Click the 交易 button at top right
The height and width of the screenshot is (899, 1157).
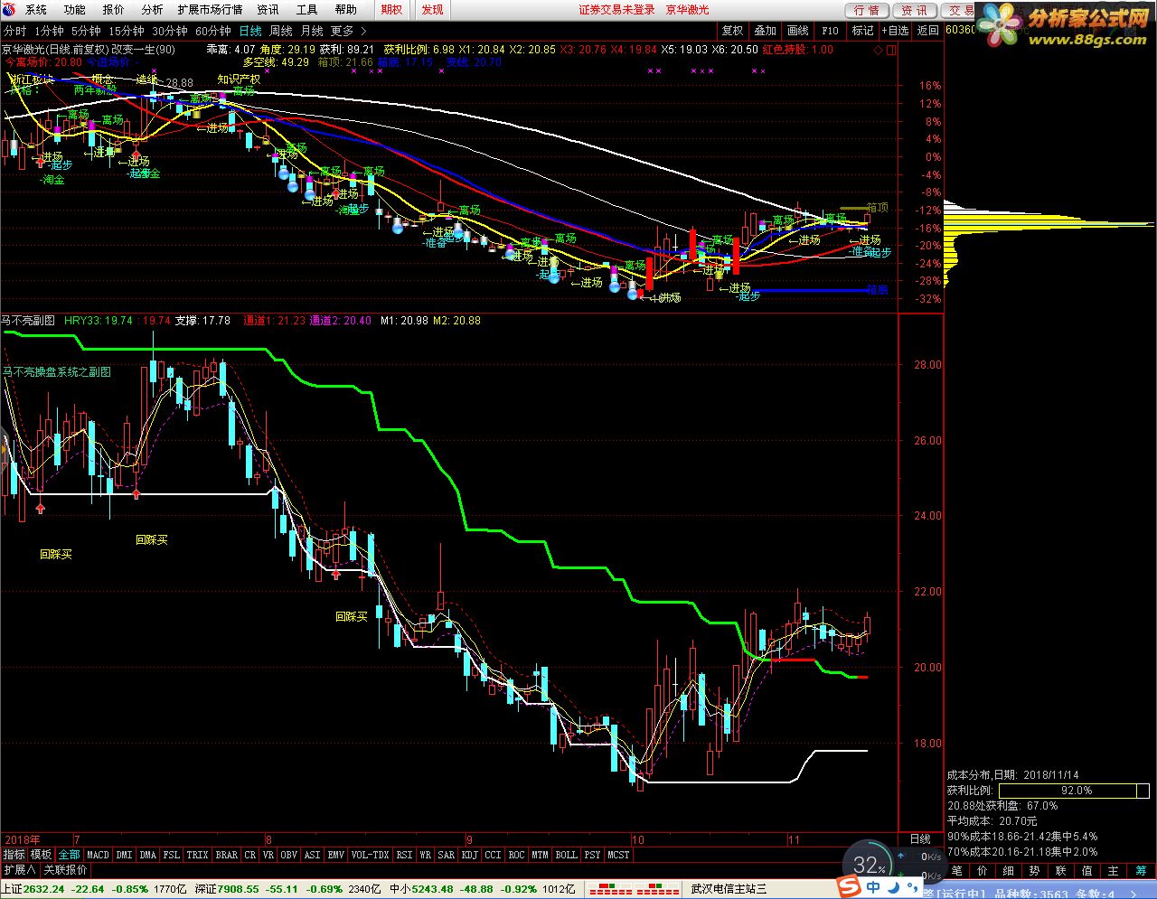[958, 10]
